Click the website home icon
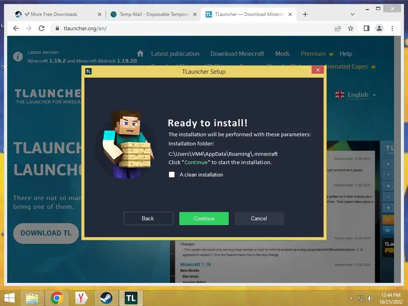This screenshot has height=306, width=408. pos(140,54)
